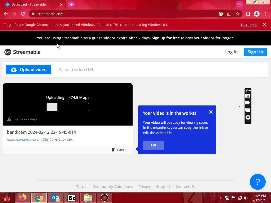This screenshot has height=203, width=271.
Task: Click the screenshot camera icon in recorder toolbar
Action: tap(248, 96)
